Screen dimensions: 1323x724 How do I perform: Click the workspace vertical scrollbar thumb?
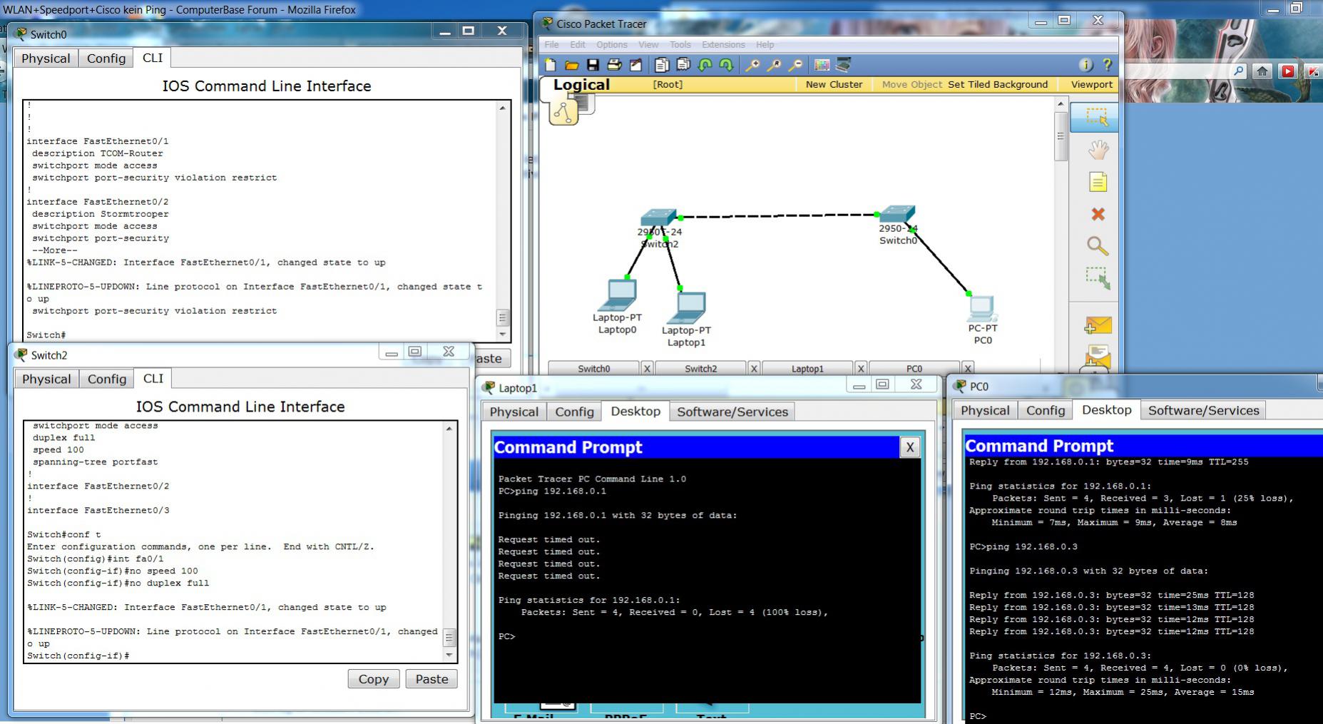pyautogui.click(x=1061, y=136)
